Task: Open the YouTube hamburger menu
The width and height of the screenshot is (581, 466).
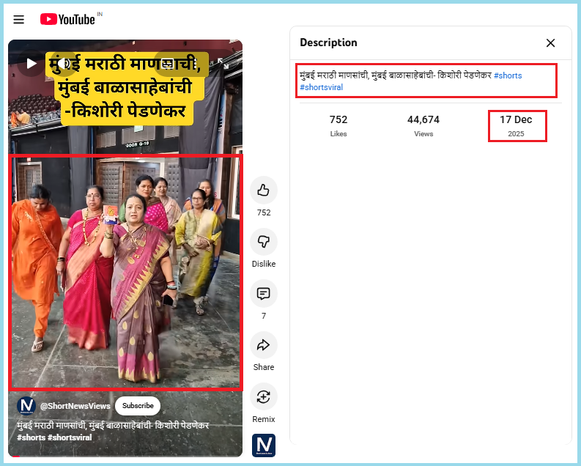Action: click(x=19, y=20)
